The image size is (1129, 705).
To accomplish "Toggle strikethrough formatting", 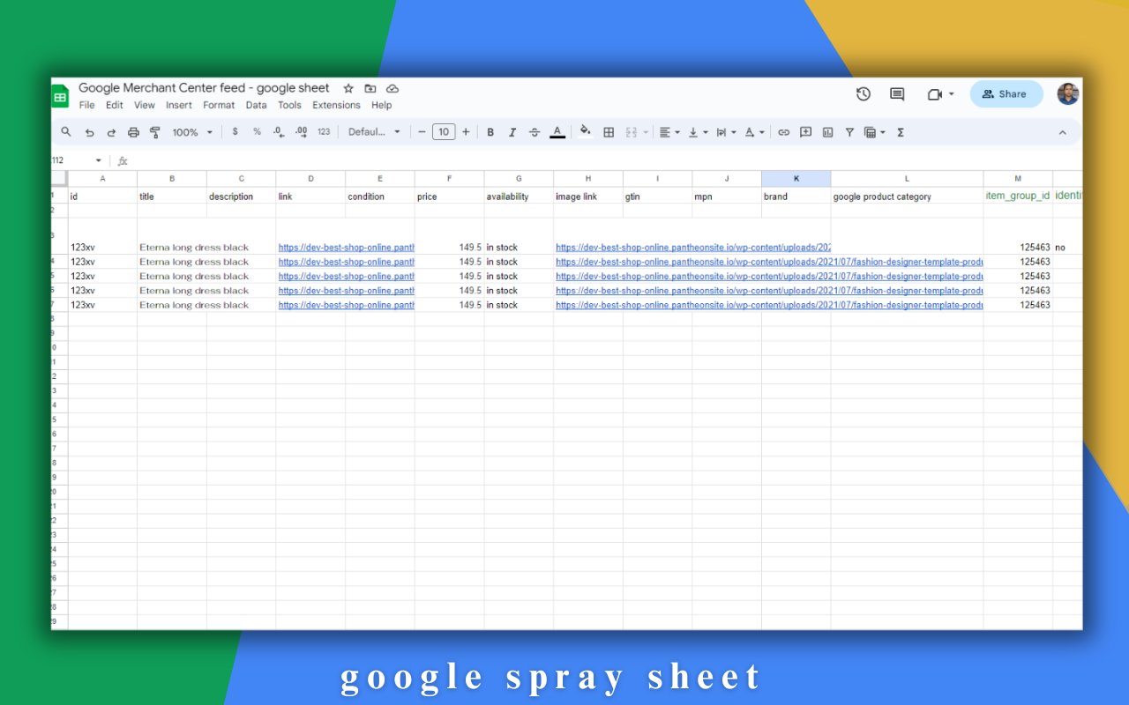I will 535,132.
